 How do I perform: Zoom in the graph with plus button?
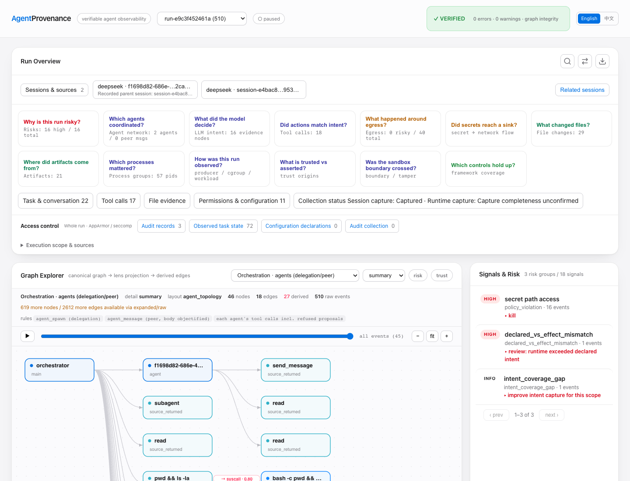point(447,336)
